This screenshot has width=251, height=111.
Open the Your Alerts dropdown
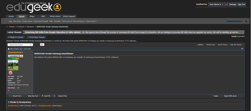pos(216,4)
